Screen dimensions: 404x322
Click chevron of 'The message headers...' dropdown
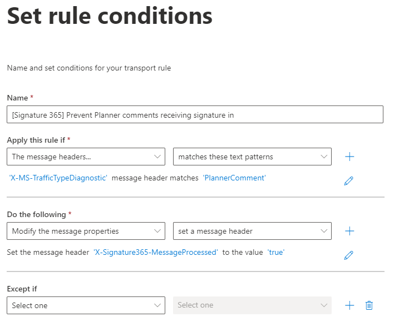tap(157, 157)
